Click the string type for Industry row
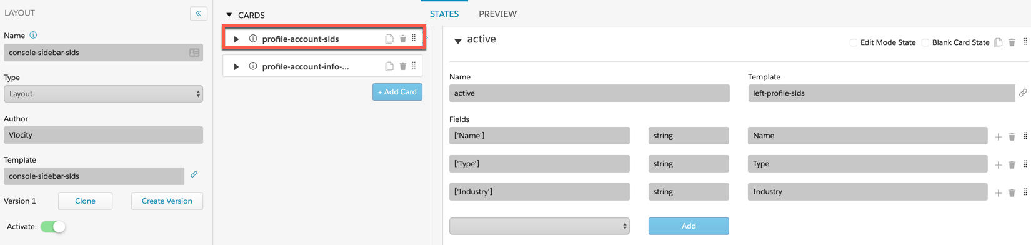This screenshot has height=245, width=1031. tap(689, 192)
